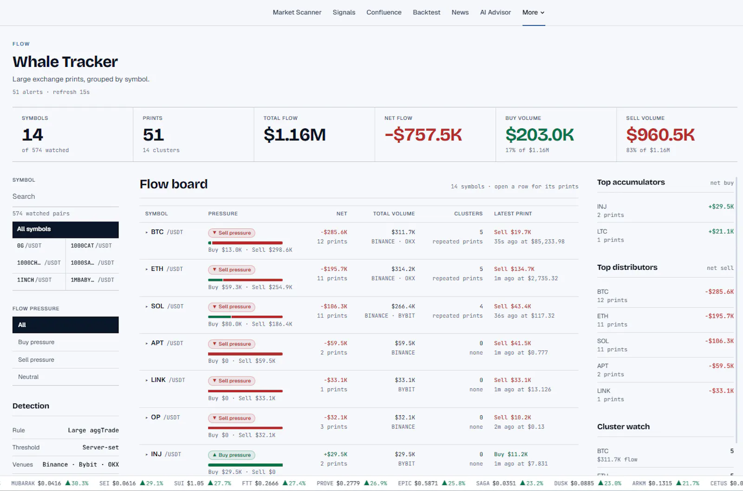
Task: Open Confluence in the top navigation
Action: click(384, 13)
